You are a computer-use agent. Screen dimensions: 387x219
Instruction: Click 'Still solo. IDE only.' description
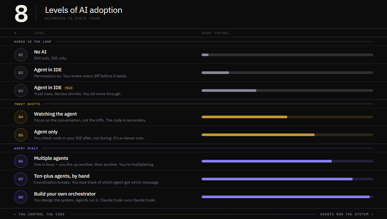click(50, 58)
